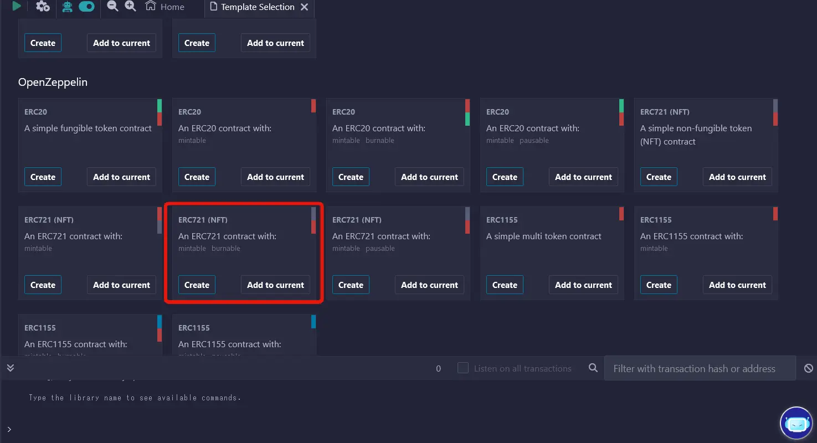817x443 pixels.
Task: Click the terminal search magnifier icon
Action: (593, 368)
